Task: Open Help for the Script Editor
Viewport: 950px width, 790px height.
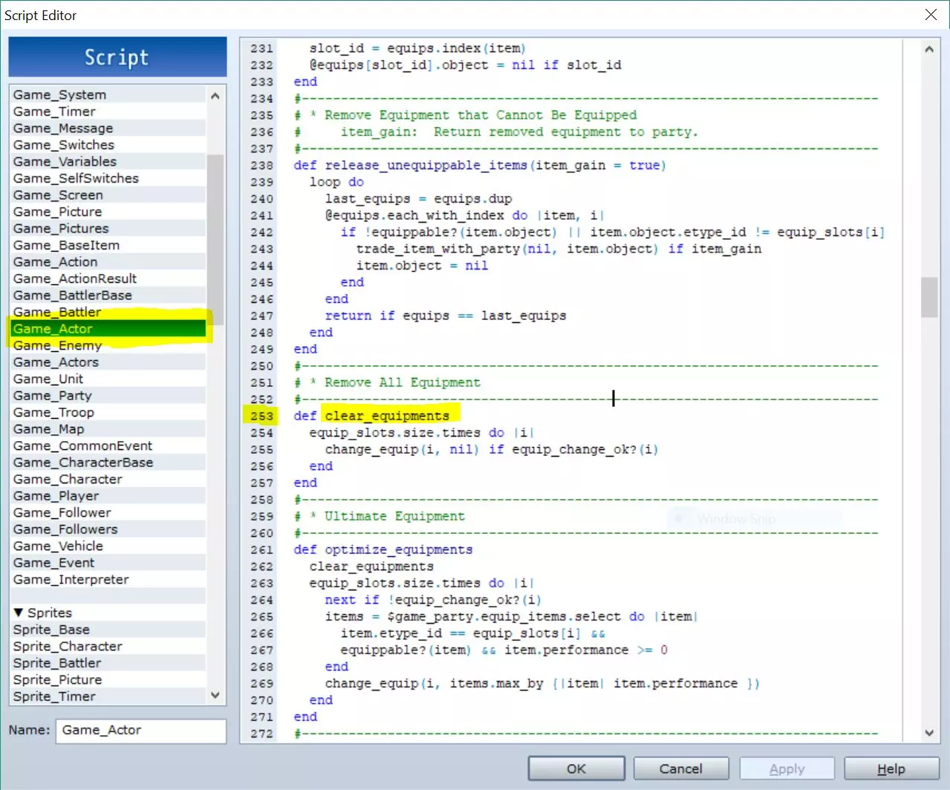Action: (891, 768)
